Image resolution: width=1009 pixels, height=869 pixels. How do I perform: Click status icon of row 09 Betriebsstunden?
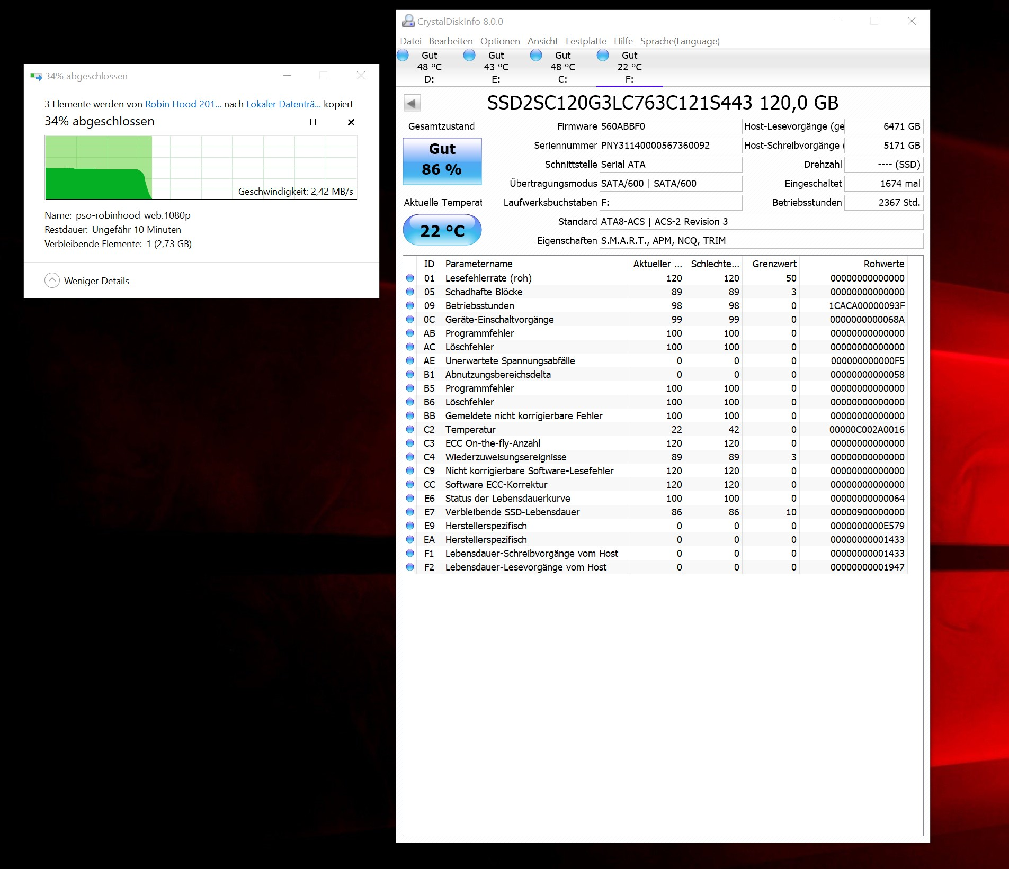point(410,305)
